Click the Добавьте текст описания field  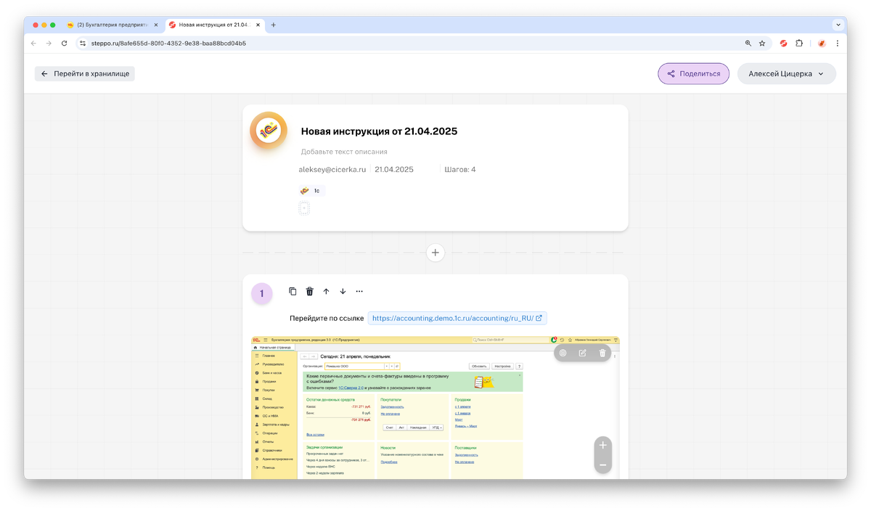pos(344,152)
